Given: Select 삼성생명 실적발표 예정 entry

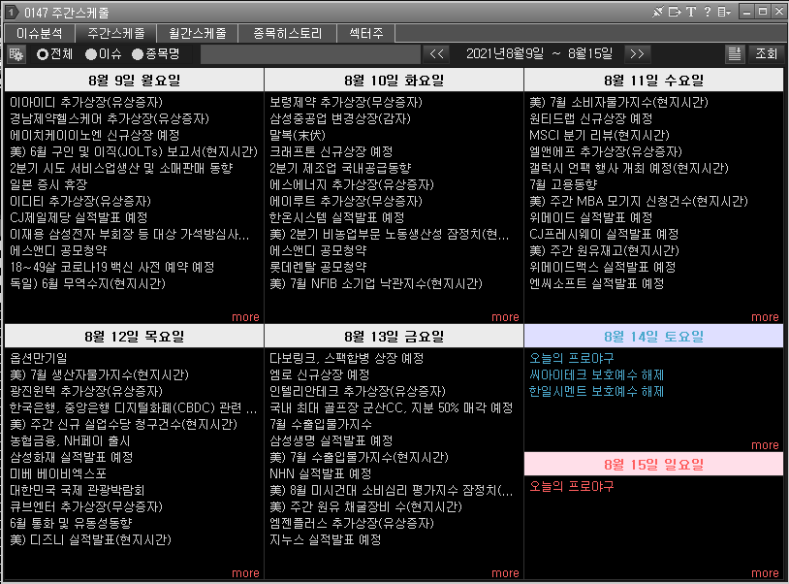Looking at the screenshot, I should click(x=331, y=441).
